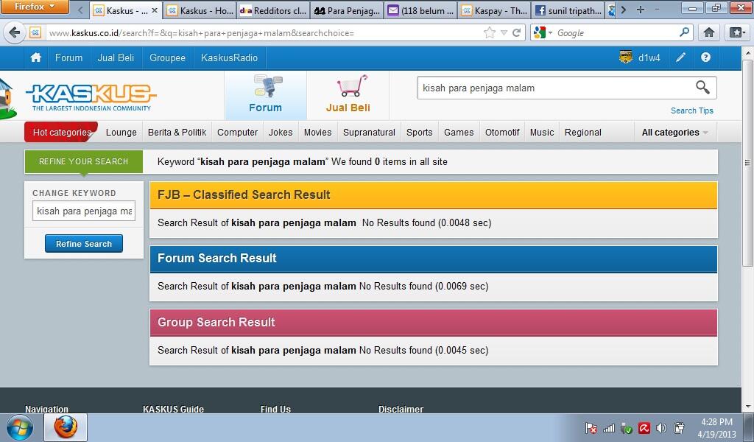Switch to the (118 belum ... mail tab
This screenshot has height=442, width=754.
(421, 10)
